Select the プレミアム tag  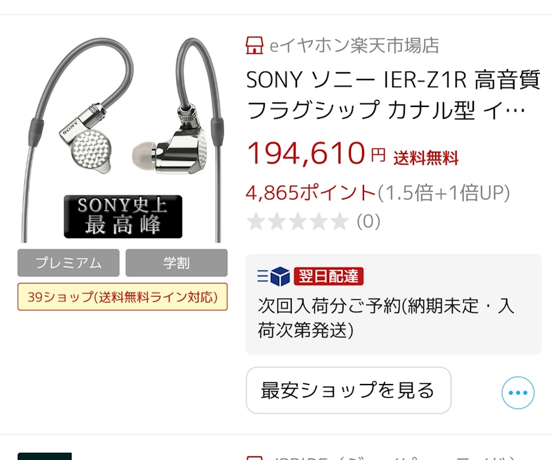pyautogui.click(x=68, y=263)
